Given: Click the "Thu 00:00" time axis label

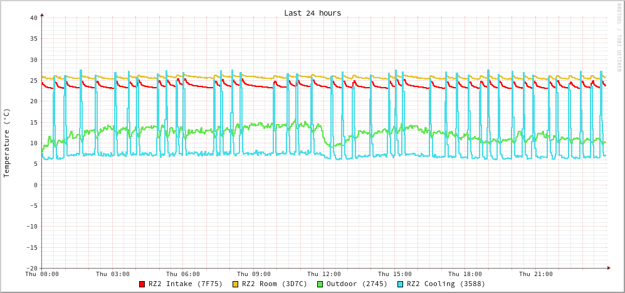Looking at the screenshot, I should (42, 274).
